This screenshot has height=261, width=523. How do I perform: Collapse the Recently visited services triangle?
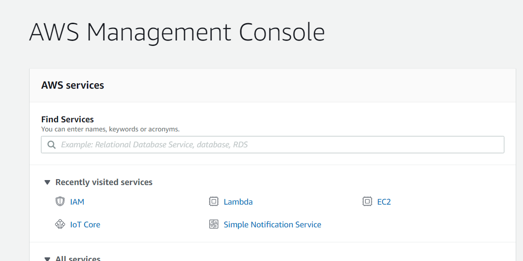point(47,182)
